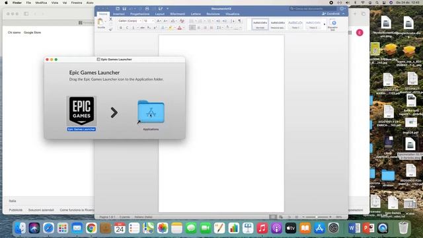
Task: Align text right in Word
Action: (205, 28)
